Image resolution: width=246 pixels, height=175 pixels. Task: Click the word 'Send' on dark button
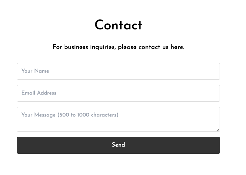point(118,145)
